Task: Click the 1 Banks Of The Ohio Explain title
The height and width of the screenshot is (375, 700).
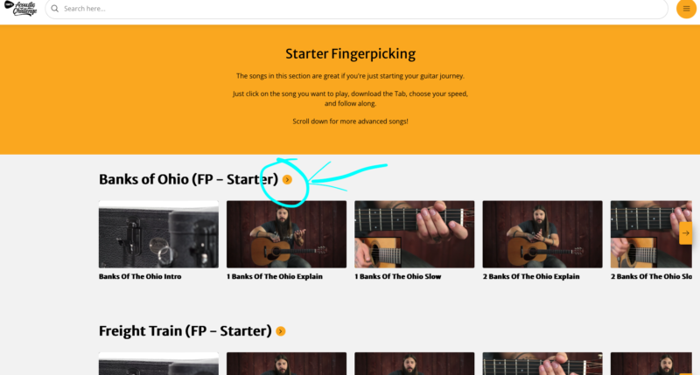Action: (274, 276)
